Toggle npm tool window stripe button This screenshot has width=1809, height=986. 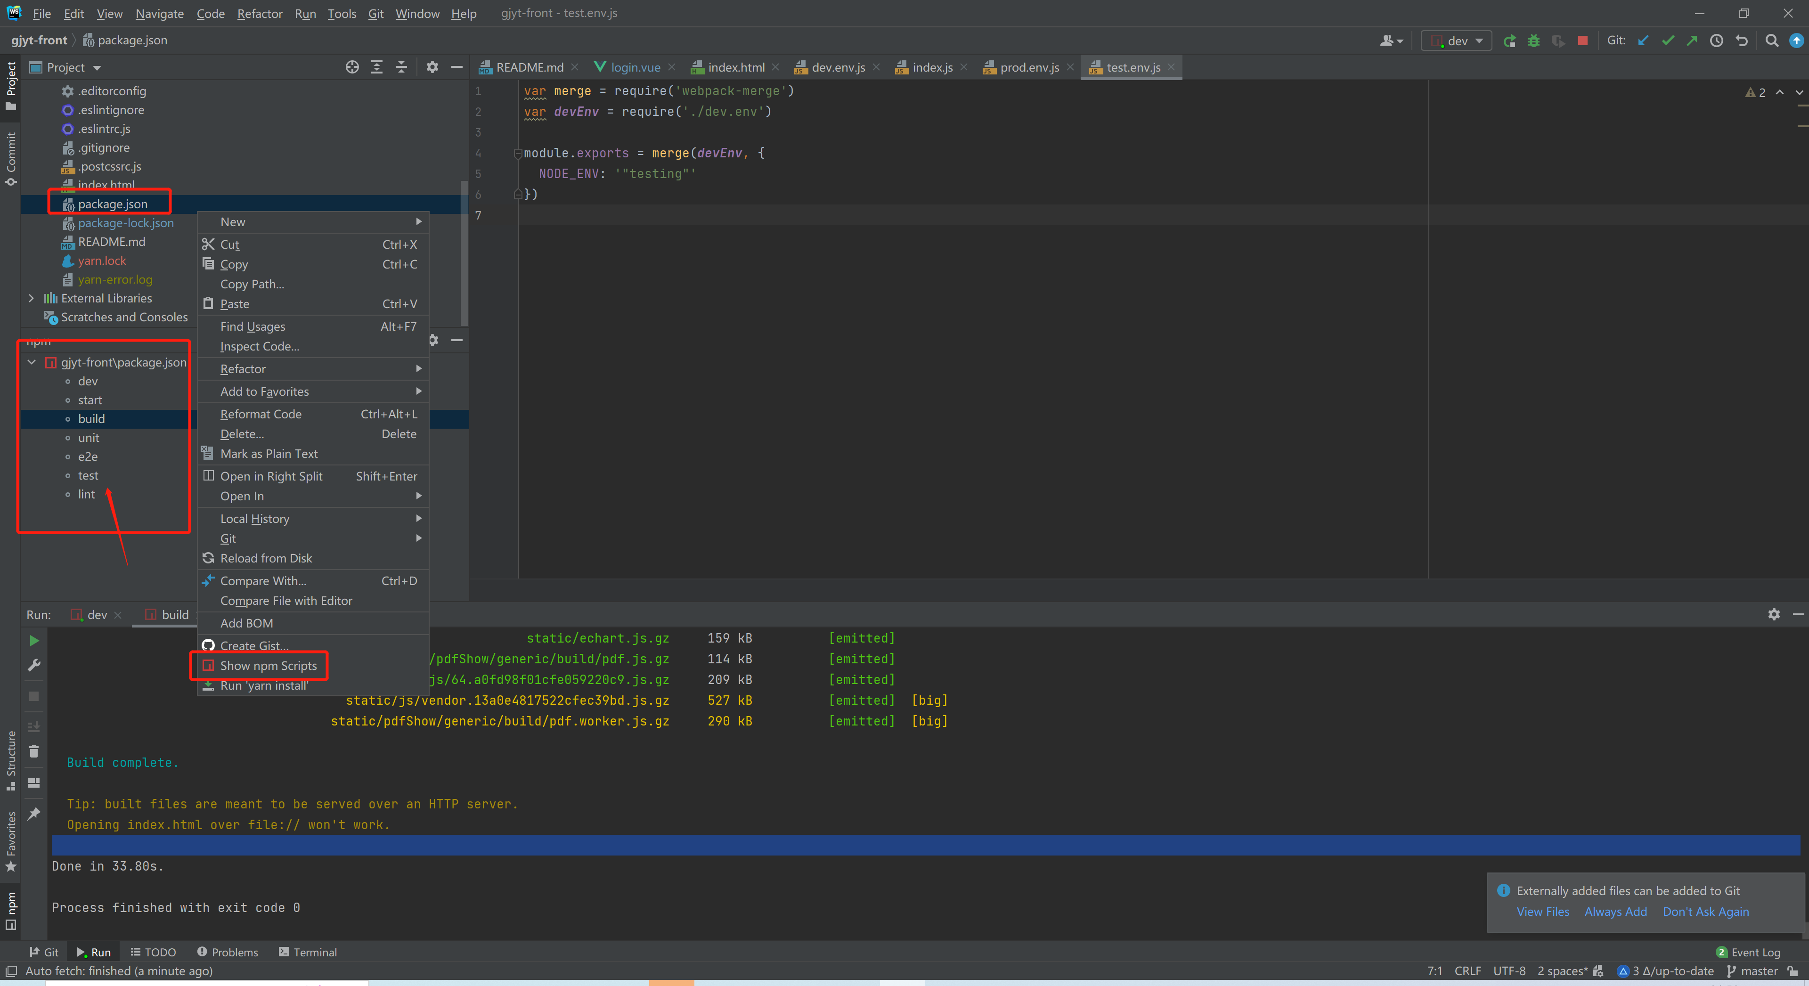[x=10, y=910]
